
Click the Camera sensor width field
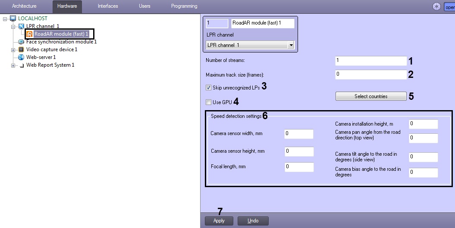click(299, 134)
